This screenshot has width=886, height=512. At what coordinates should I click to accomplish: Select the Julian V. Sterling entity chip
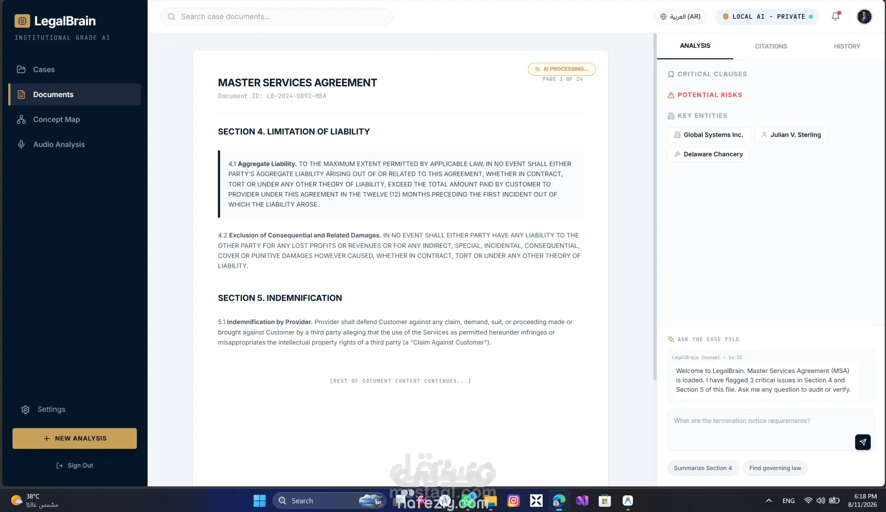coord(791,135)
